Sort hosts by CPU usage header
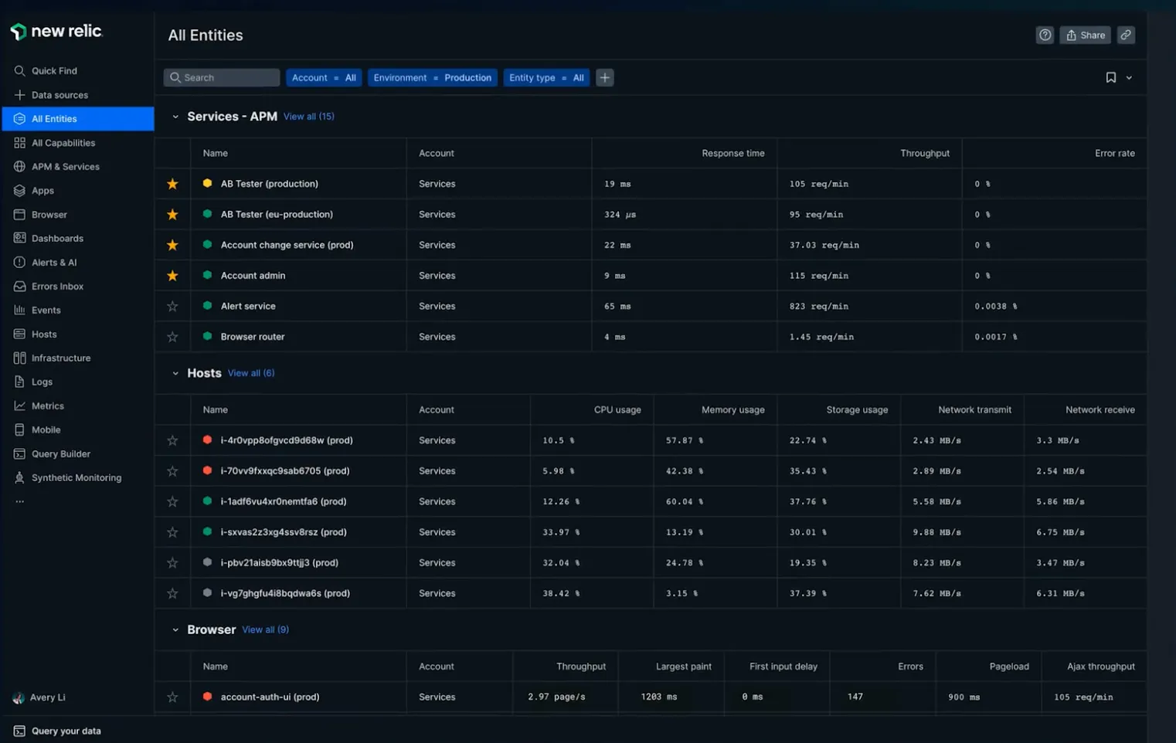Image resolution: width=1176 pixels, height=743 pixels. [617, 409]
